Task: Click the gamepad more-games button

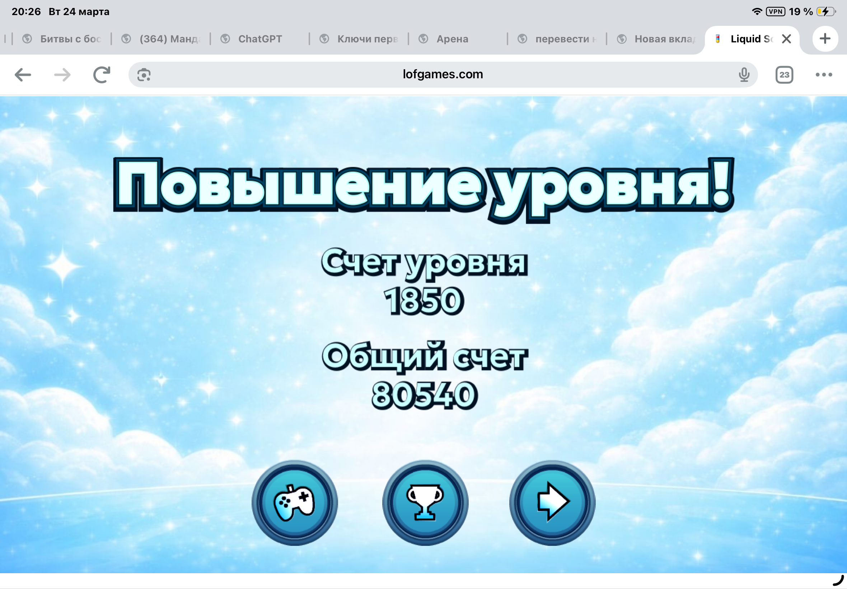Action: point(294,503)
